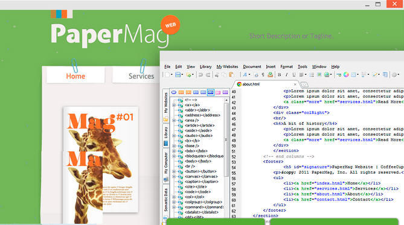Toggle Bold formatting in editor toolbar
404x225 pixels.
coord(279,75)
